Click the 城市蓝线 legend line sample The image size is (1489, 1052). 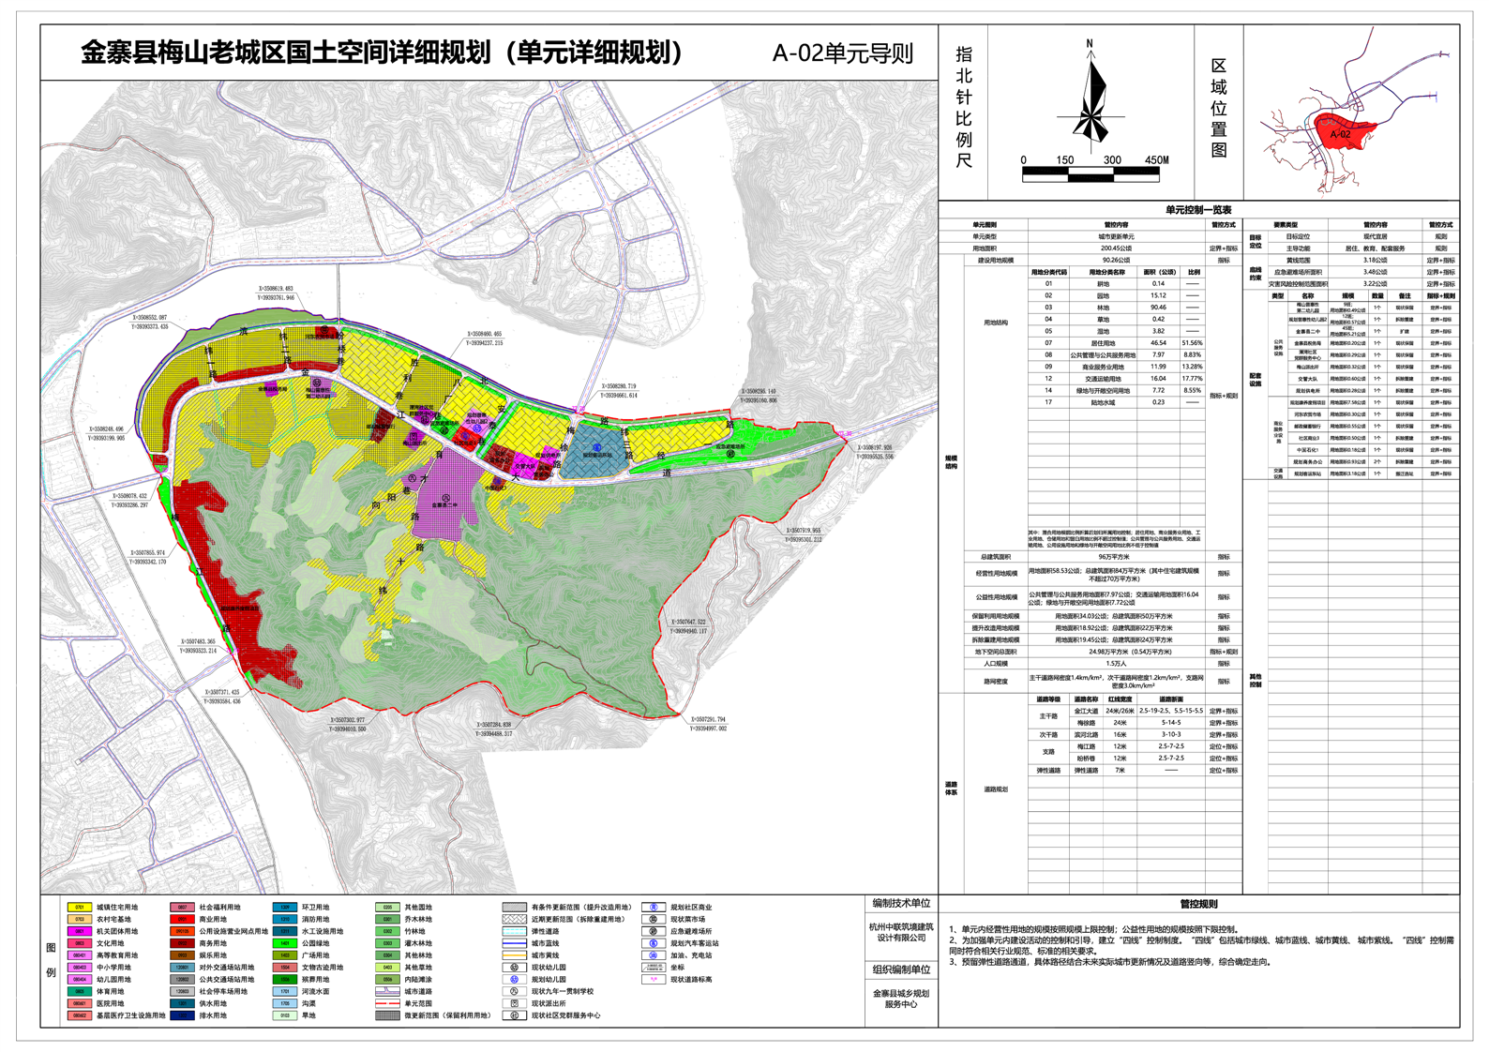pyautogui.click(x=514, y=944)
